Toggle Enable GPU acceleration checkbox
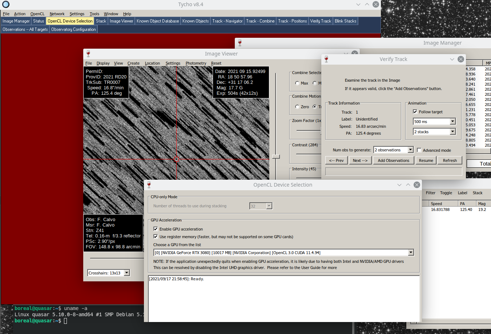The width and height of the screenshot is (491, 334). pos(156,229)
